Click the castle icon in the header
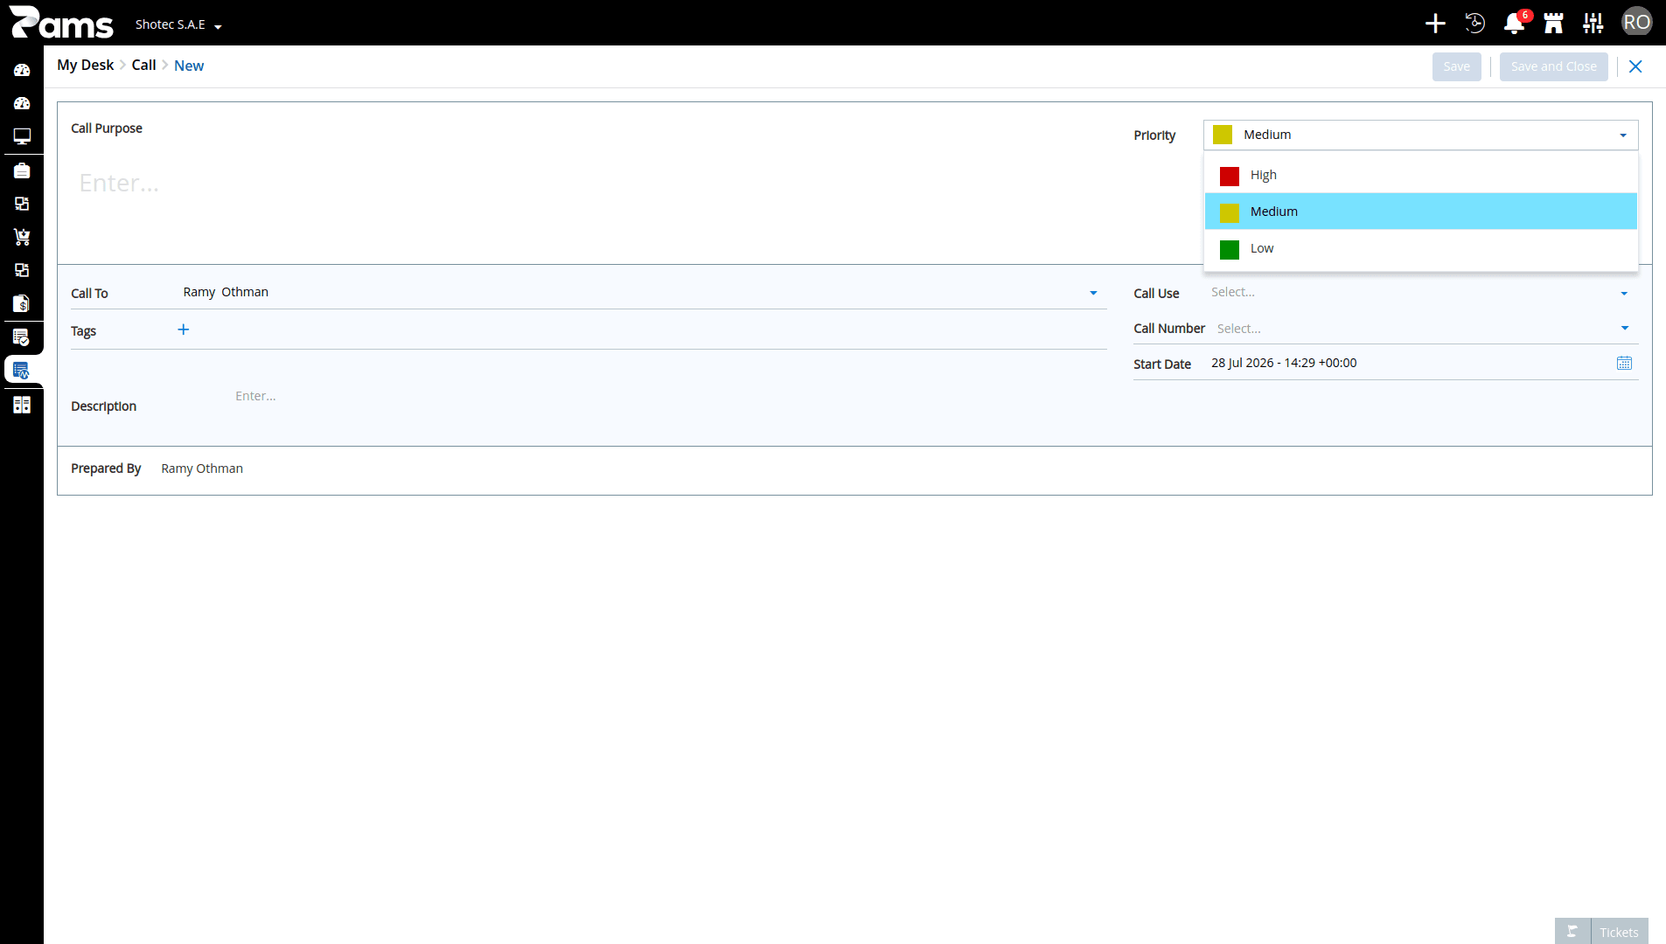The height and width of the screenshot is (944, 1666). pos(1553,24)
